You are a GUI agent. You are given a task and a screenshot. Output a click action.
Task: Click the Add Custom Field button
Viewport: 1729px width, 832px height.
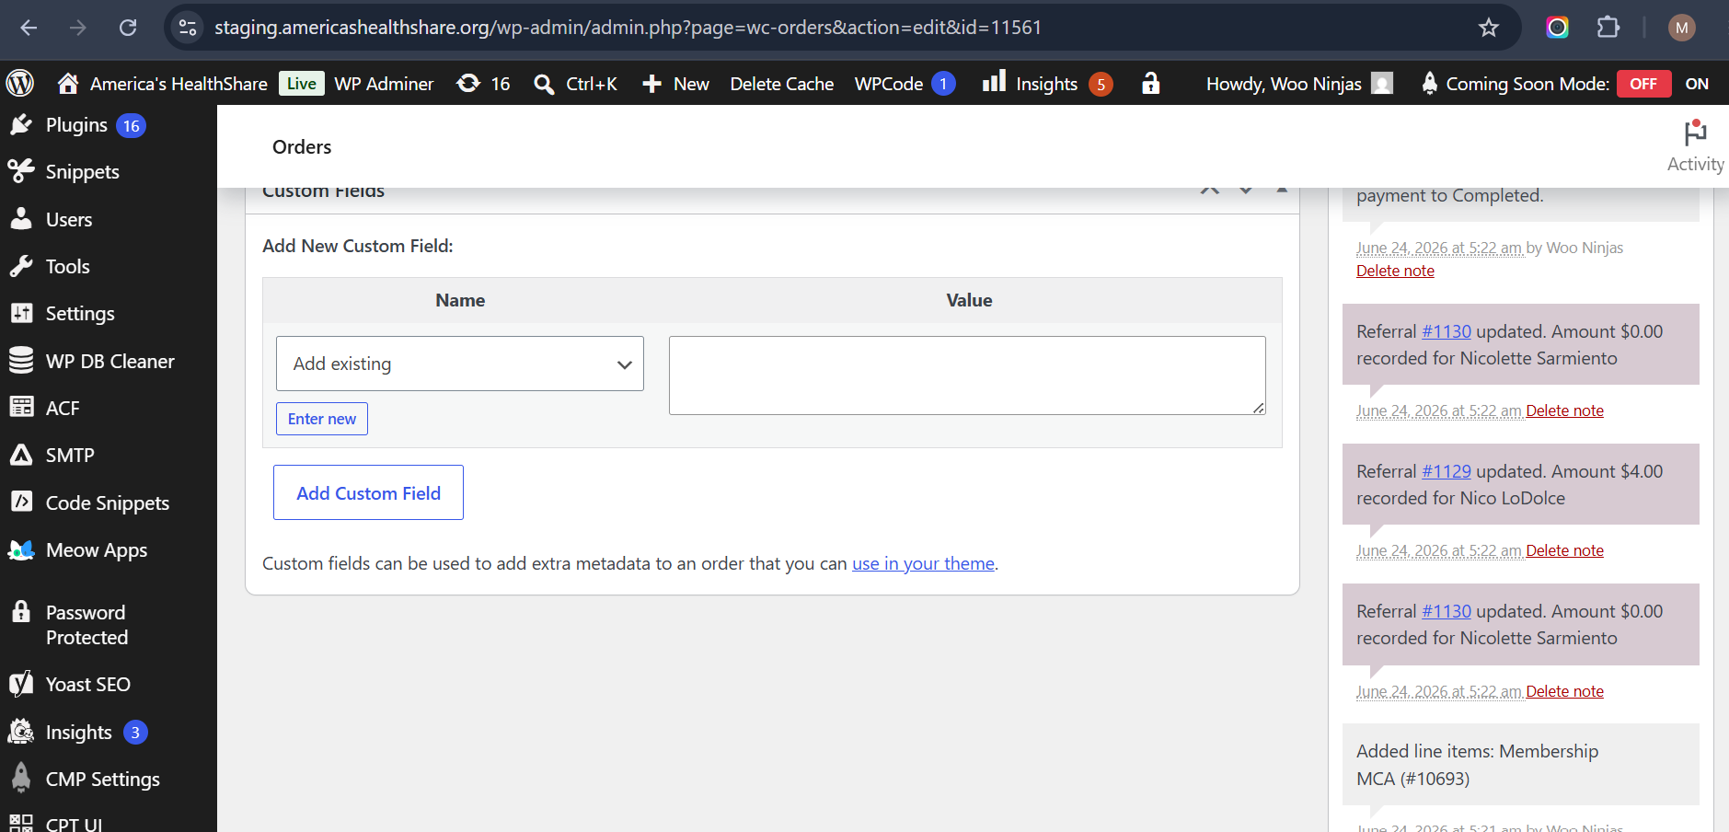coord(368,492)
